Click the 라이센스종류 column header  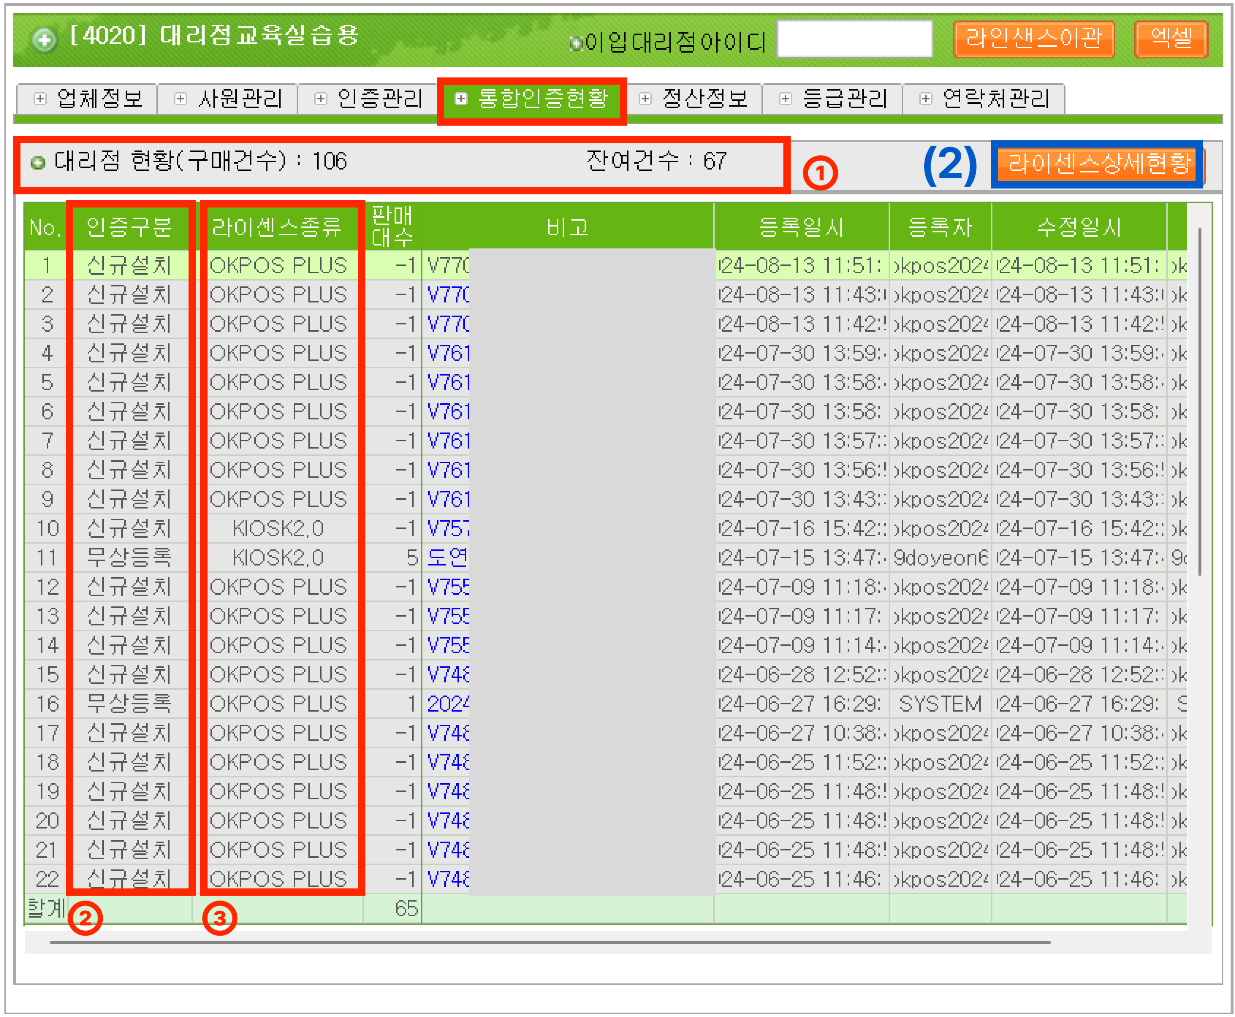coord(277,226)
